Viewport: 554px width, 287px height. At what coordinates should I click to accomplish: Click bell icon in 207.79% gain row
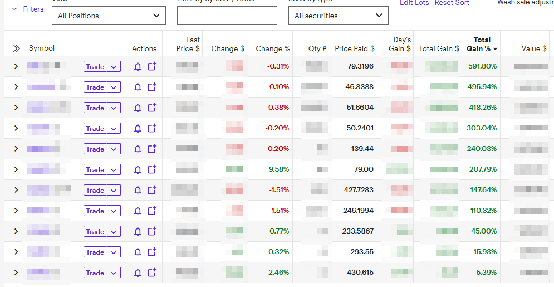(x=138, y=170)
